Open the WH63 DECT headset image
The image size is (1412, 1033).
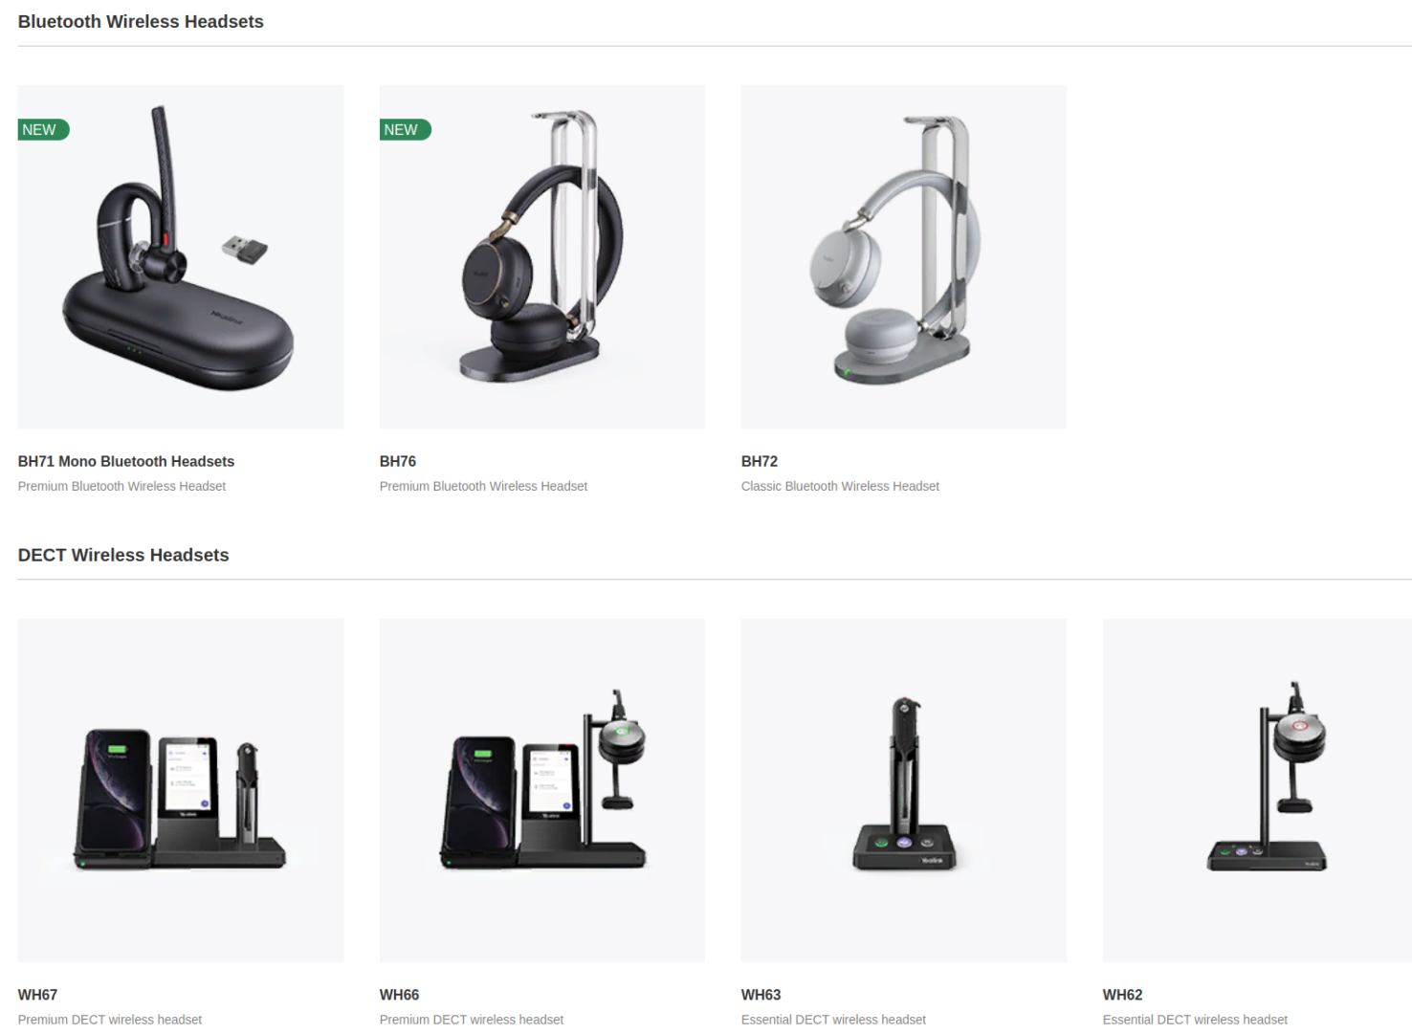pyautogui.click(x=904, y=790)
